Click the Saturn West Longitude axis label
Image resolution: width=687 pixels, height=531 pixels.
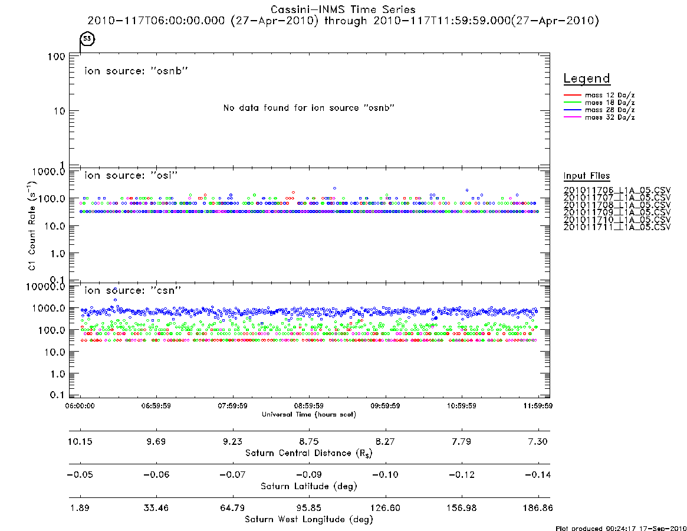(x=309, y=520)
